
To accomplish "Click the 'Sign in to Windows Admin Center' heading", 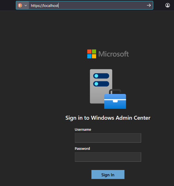I will pyautogui.click(x=108, y=118).
